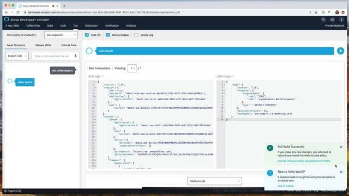Open the Analytics tab

131,26
